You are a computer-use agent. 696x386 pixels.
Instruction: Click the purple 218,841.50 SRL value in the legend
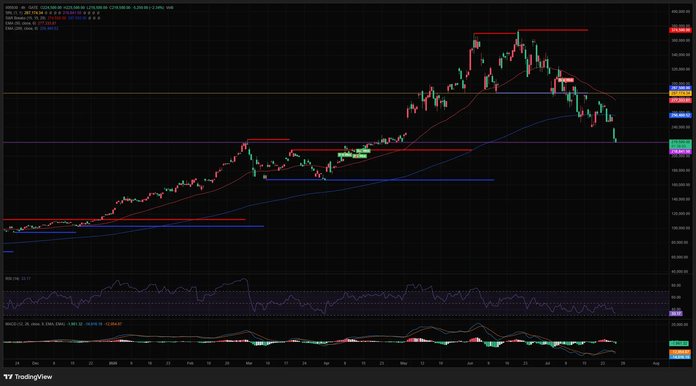72,13
